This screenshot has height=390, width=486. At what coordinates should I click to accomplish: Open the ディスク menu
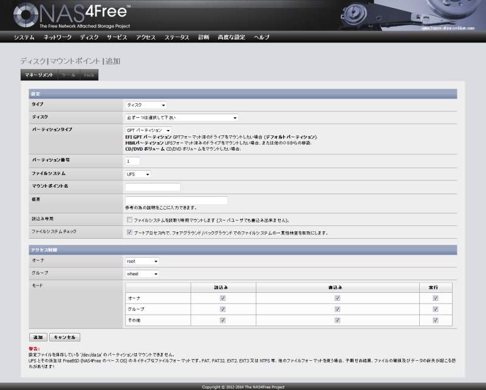(89, 37)
